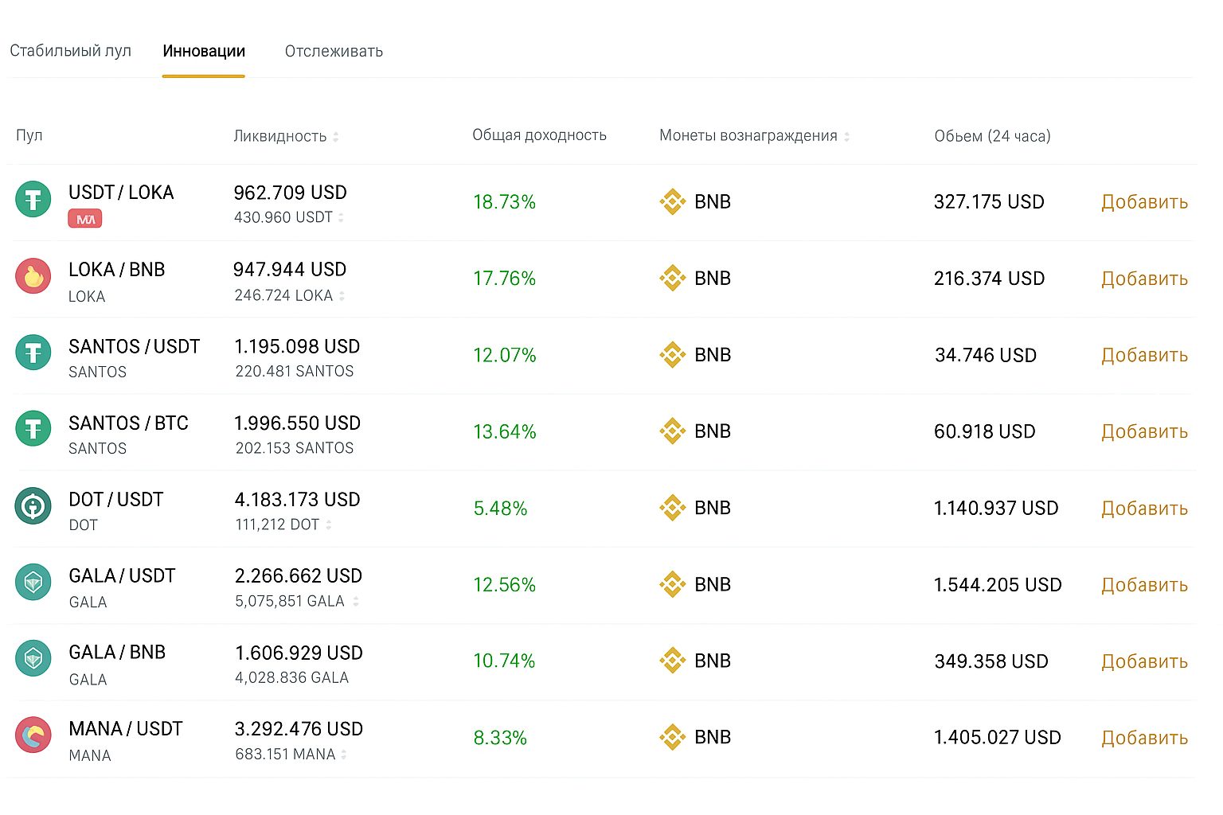The image size is (1223, 815).
Task: Click the GALA icon in GALA/BNB row
Action: [x=33, y=658]
